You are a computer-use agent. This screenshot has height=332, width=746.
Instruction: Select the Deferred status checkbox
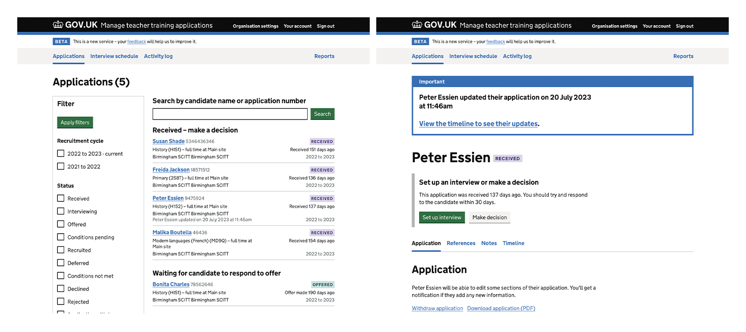[x=61, y=263]
